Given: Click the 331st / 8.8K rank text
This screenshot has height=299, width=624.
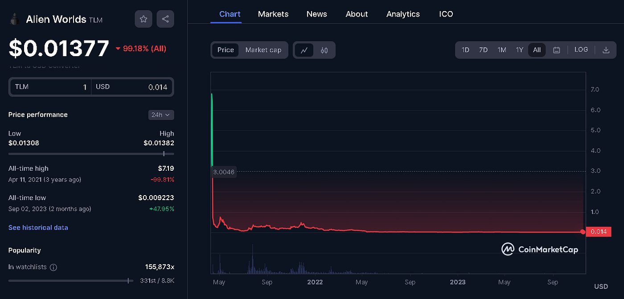Looking at the screenshot, I should pos(157,281).
